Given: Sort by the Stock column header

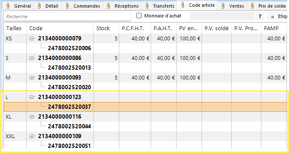Looking at the screenshot, I should click(x=107, y=28).
